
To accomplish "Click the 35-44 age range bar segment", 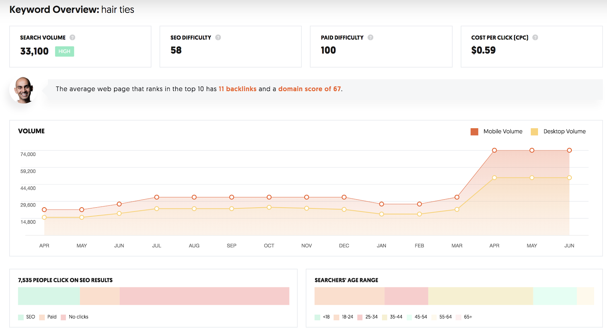I will [481, 296].
